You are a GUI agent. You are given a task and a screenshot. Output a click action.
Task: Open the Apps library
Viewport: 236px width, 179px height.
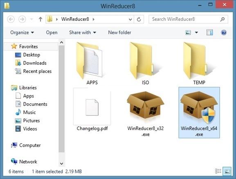(x=29, y=96)
